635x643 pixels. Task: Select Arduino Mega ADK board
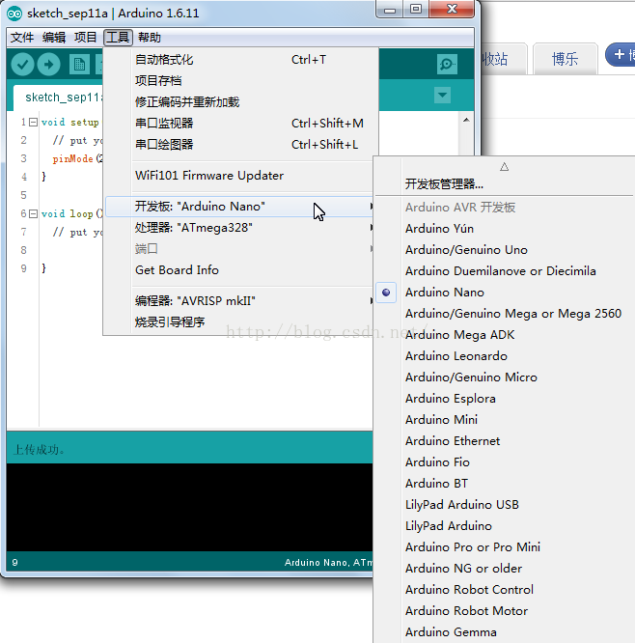click(x=505, y=335)
